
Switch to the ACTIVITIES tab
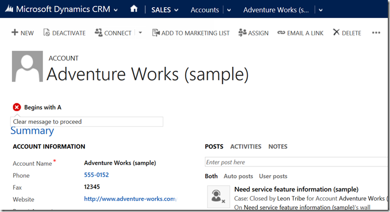click(x=246, y=146)
